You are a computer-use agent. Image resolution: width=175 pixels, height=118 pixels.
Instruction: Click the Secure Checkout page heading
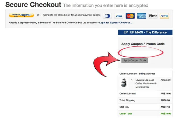[33, 5]
